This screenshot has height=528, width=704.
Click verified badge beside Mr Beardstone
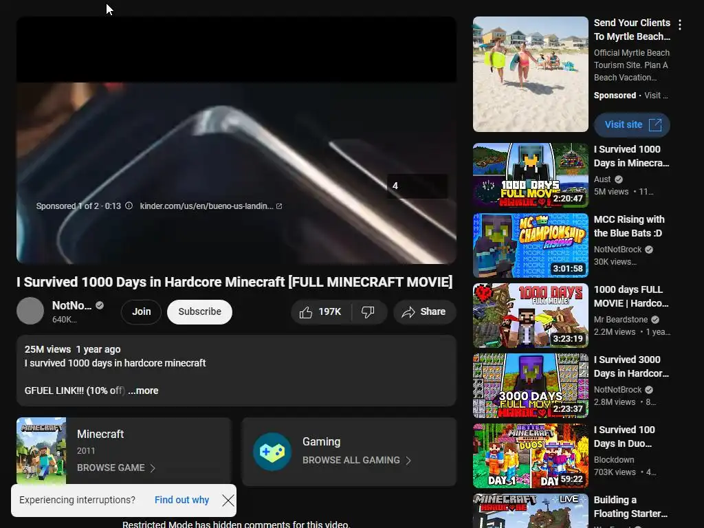(x=655, y=320)
